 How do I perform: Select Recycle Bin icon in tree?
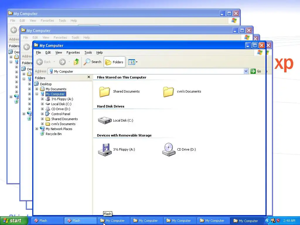42,134
